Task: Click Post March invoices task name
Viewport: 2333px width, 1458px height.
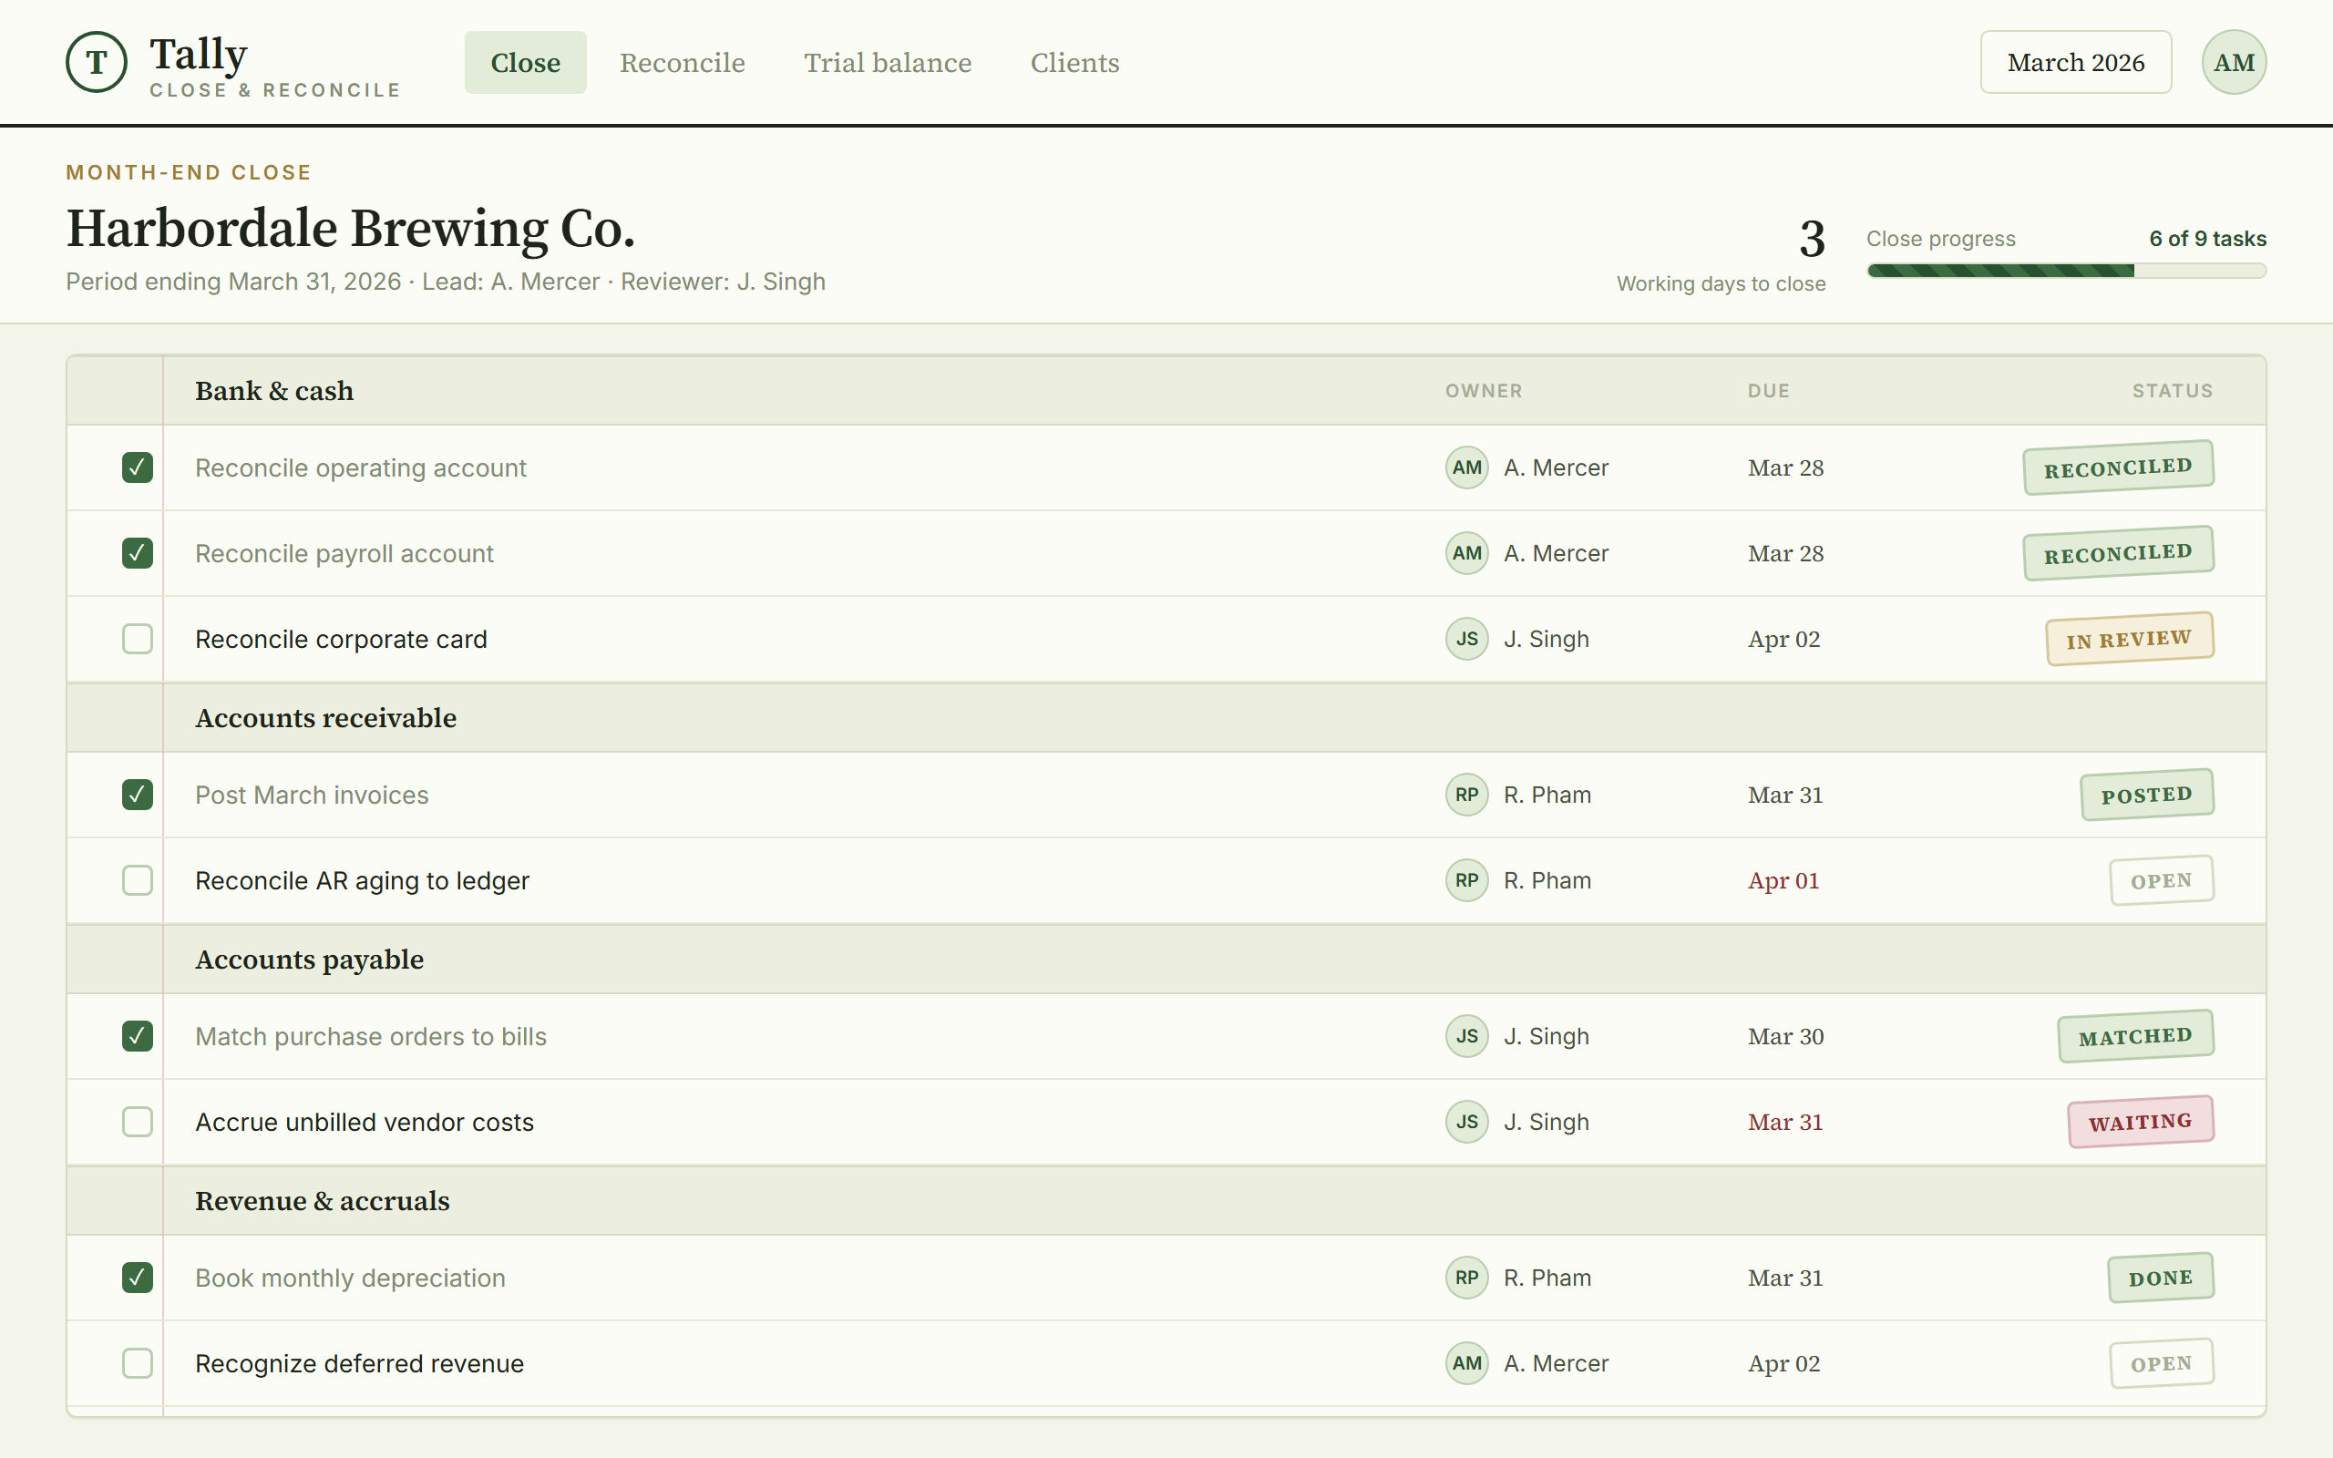Action: pos(312,795)
